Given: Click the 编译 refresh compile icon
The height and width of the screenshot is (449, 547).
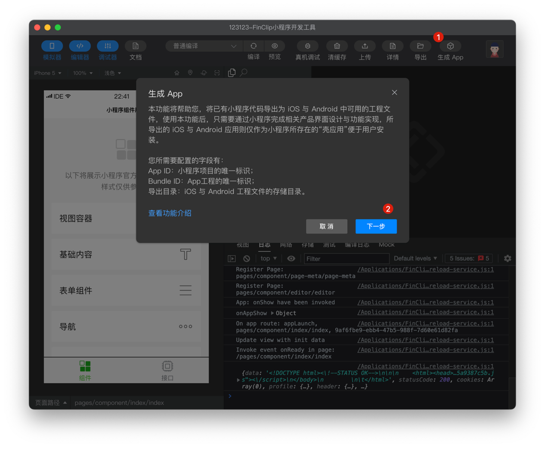Looking at the screenshot, I should click(254, 46).
